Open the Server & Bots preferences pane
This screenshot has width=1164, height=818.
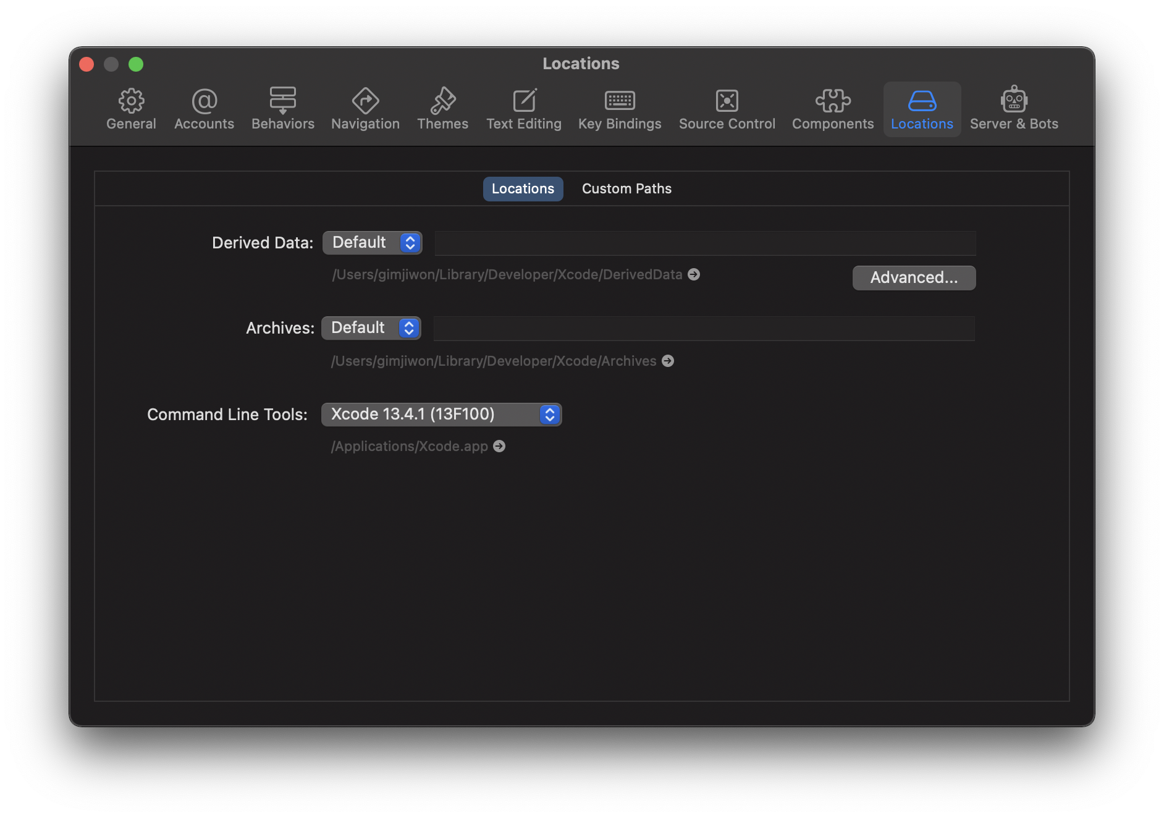coord(1014,109)
